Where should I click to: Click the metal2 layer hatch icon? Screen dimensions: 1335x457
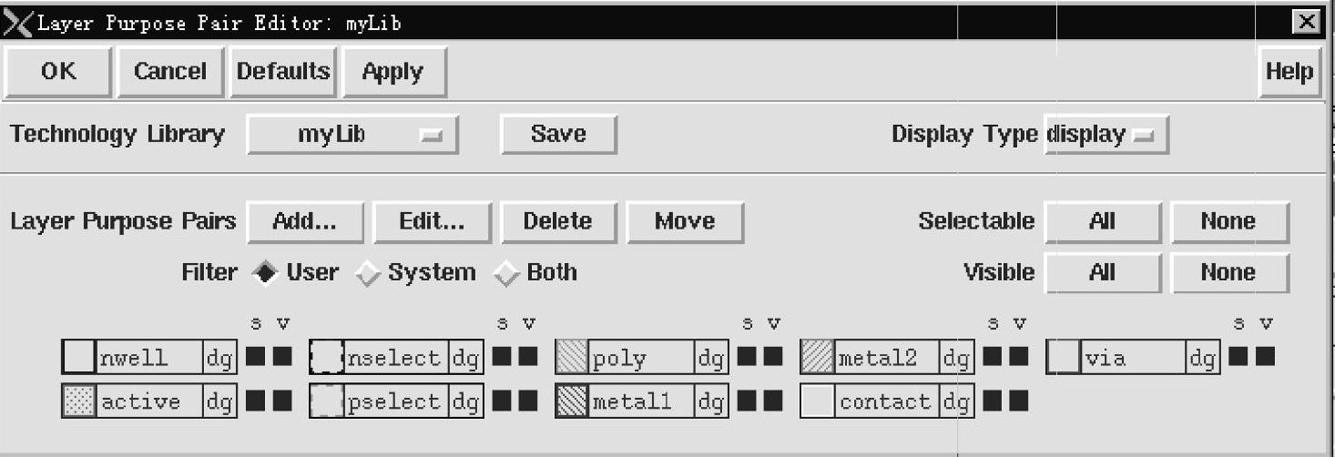coord(818,358)
